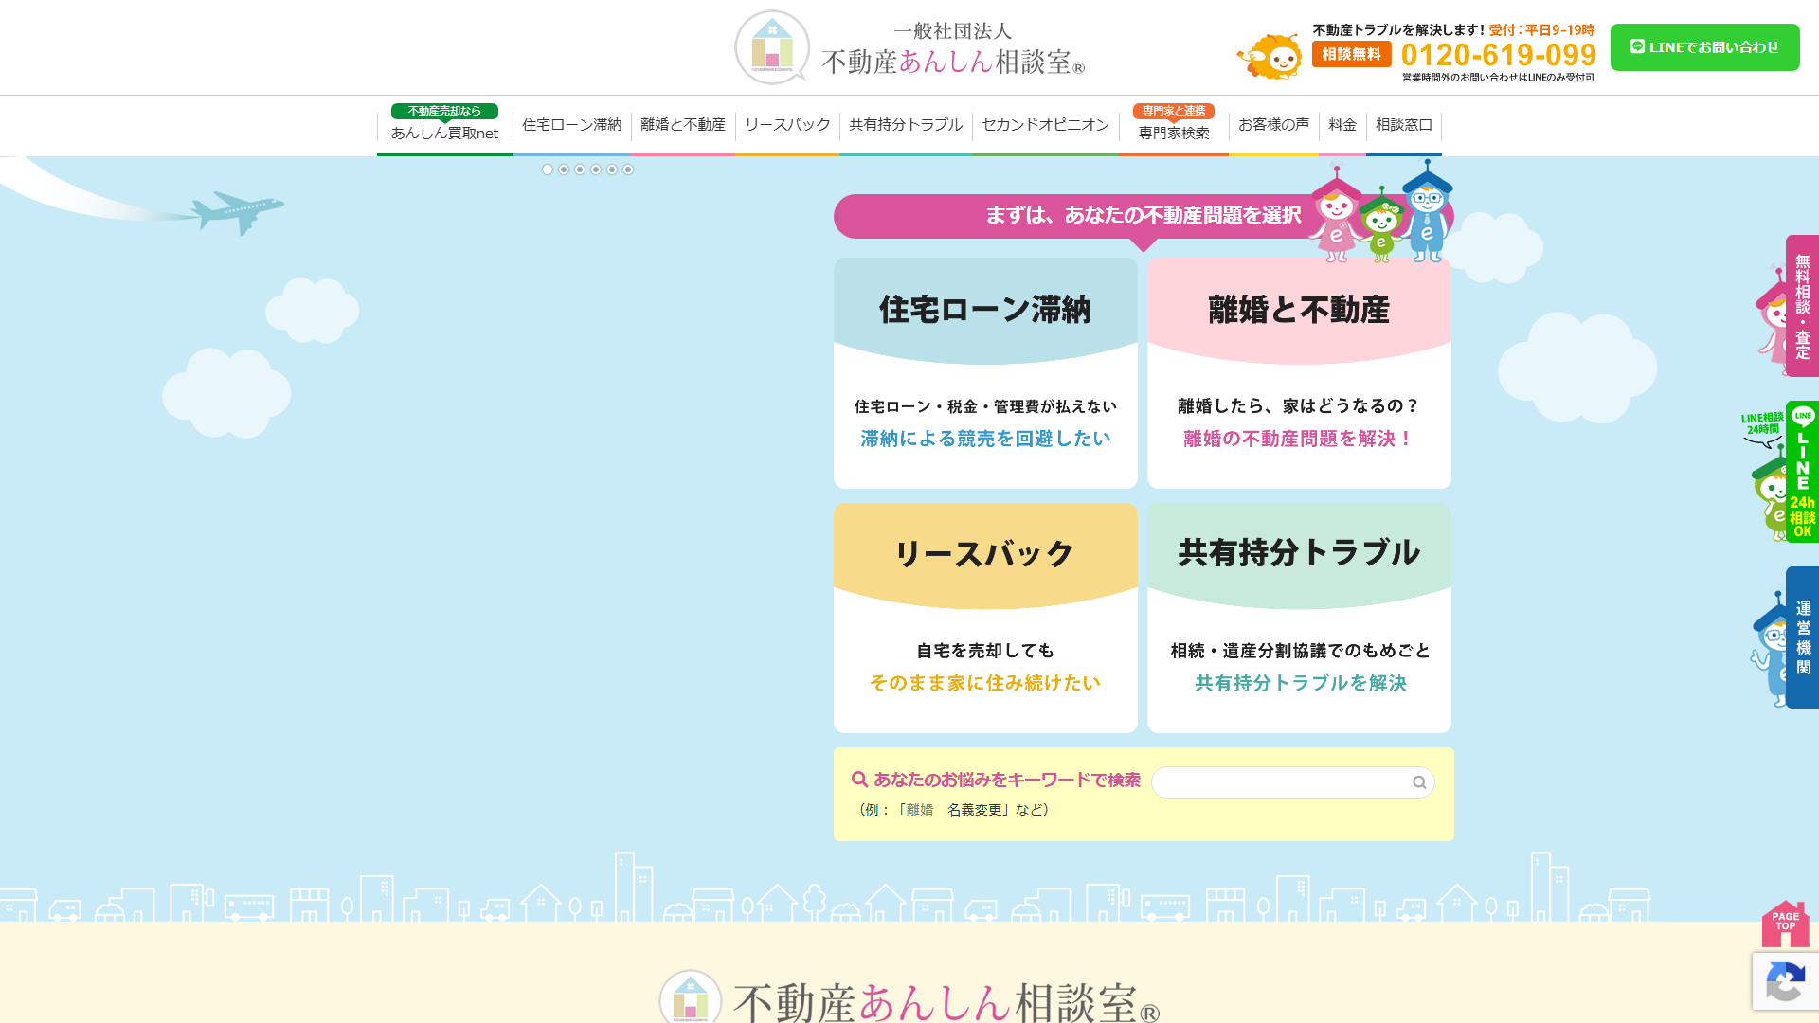The image size is (1819, 1023).
Task: Click 滞納による競売を回避したい link text
Action: [985, 439]
